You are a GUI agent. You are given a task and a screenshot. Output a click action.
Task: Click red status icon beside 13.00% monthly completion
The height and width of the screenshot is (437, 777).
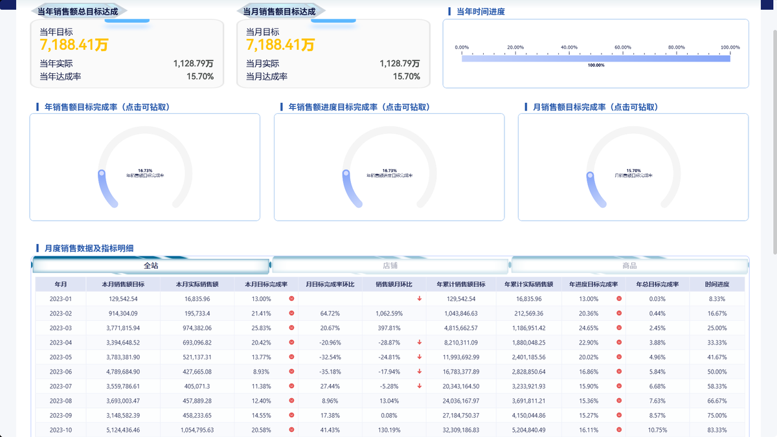[x=291, y=298]
